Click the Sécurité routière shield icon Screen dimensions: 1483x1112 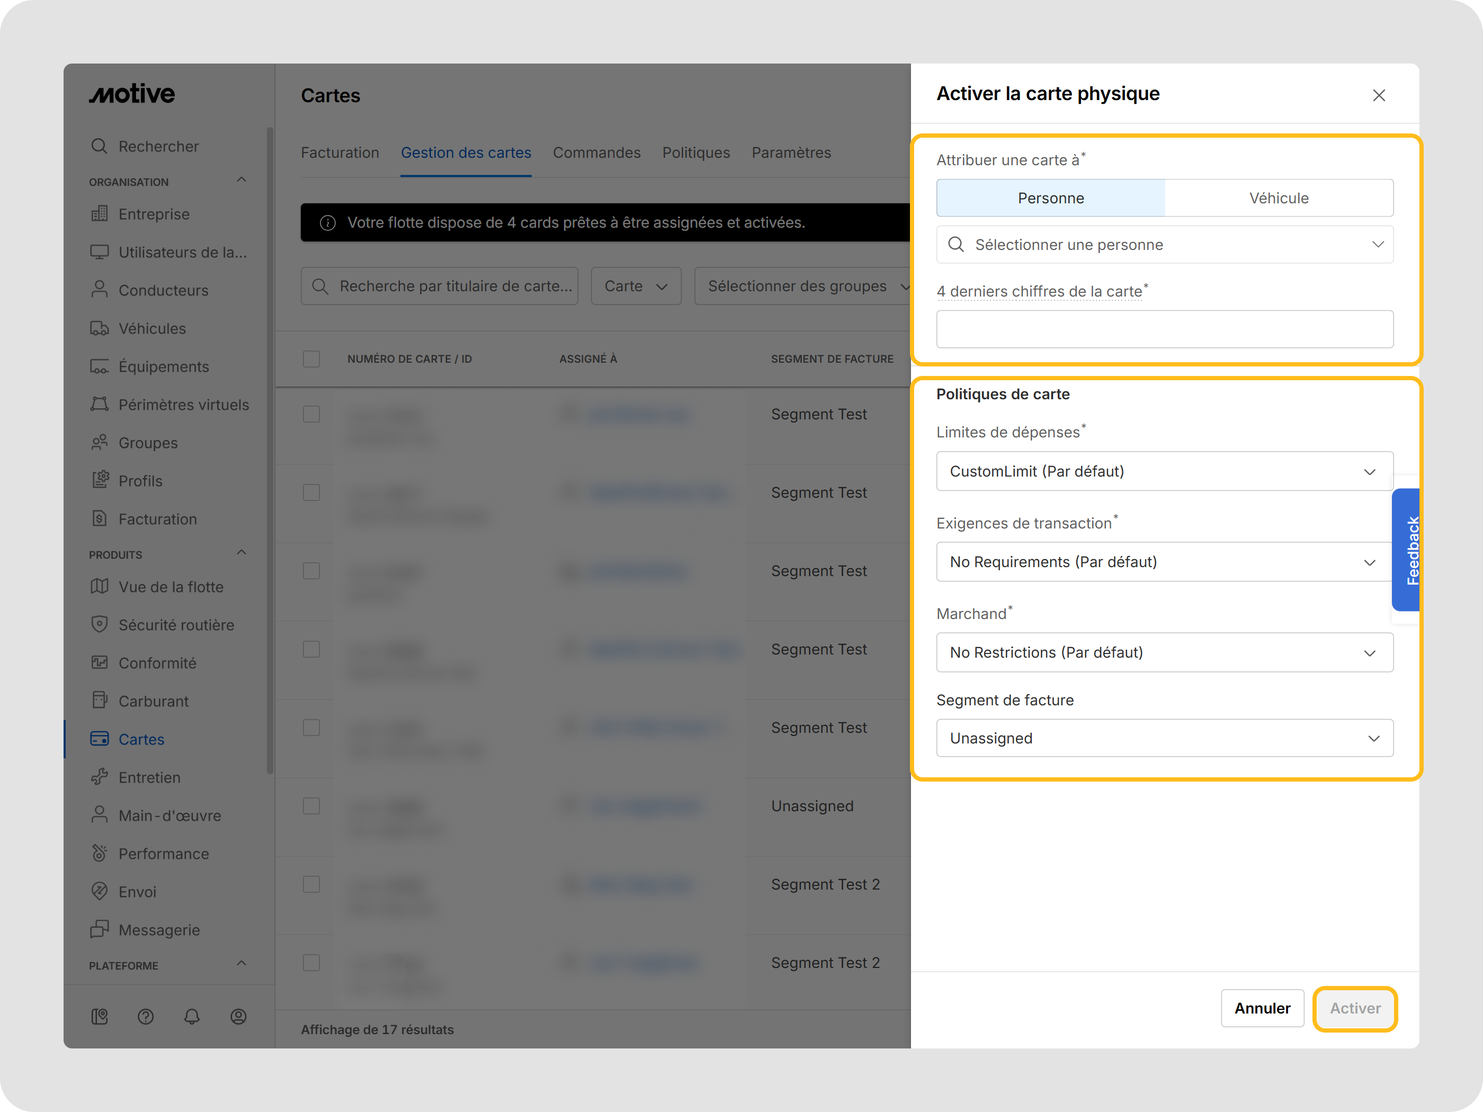coord(99,624)
